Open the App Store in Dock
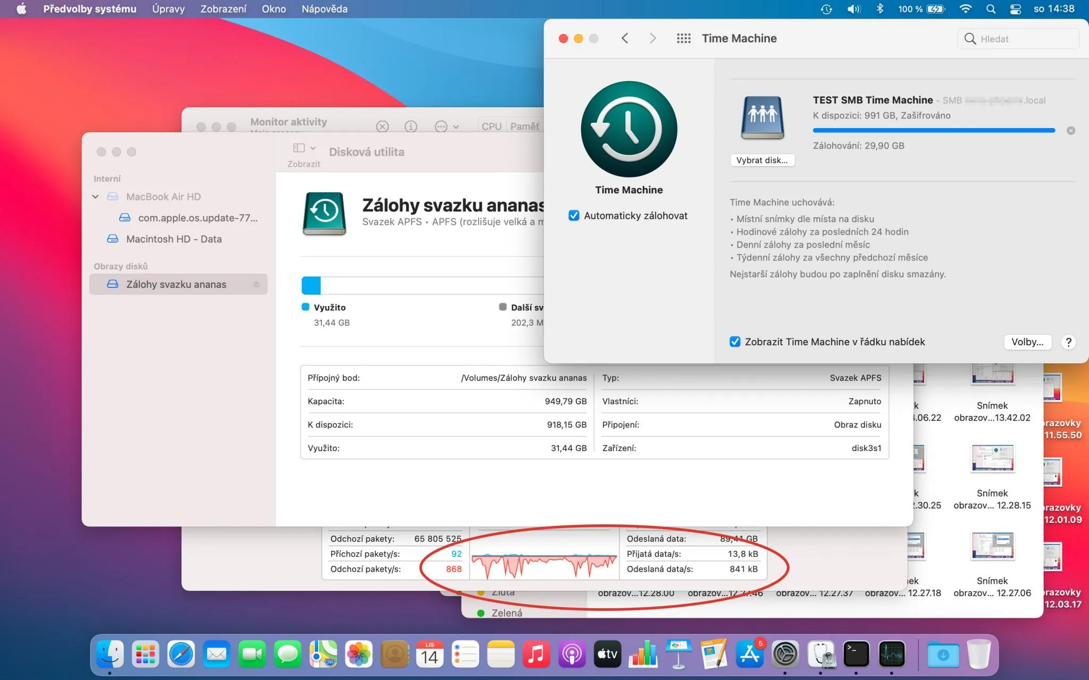This screenshot has height=680, width=1089. click(x=750, y=654)
